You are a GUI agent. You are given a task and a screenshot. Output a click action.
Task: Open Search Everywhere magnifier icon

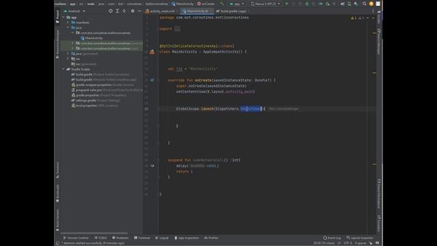coord(364,4)
